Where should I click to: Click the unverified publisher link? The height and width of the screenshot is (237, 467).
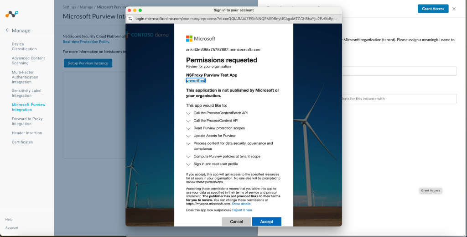tap(196, 80)
